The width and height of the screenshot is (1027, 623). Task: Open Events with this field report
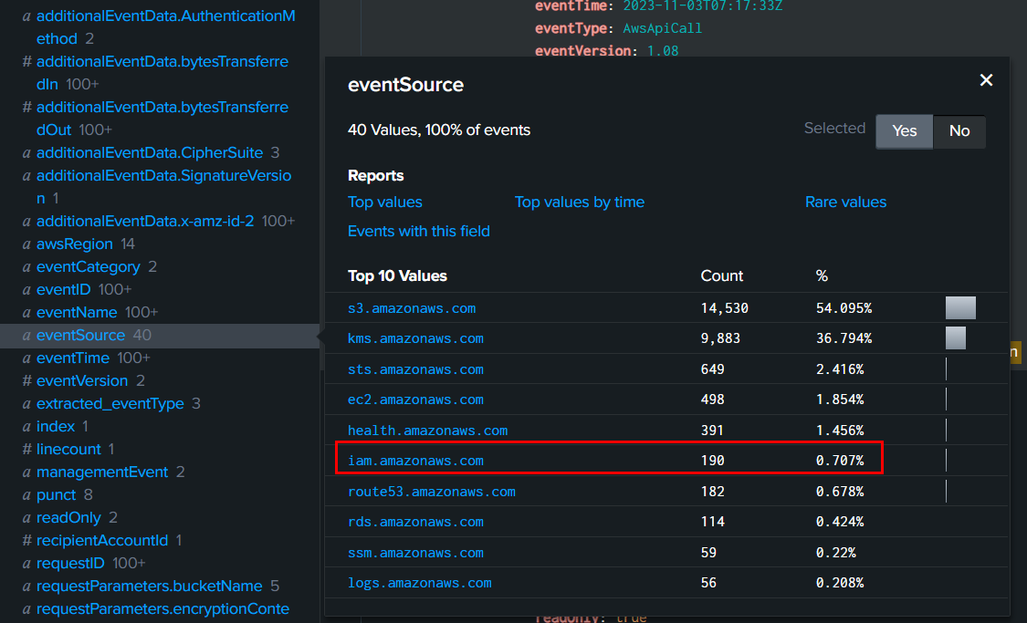[419, 232]
